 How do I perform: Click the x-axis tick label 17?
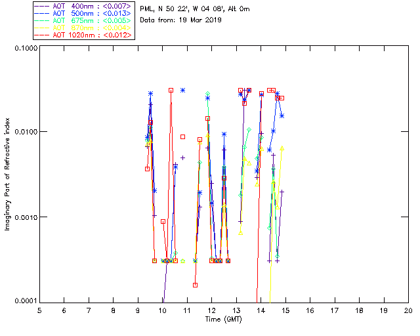(x=335, y=310)
